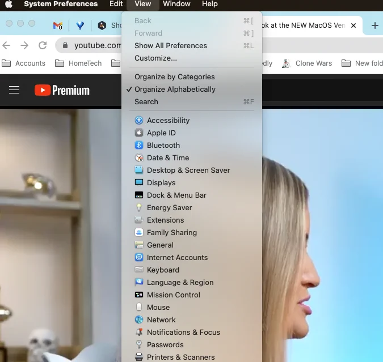Select General preferences
This screenshot has width=383, height=362.
pyautogui.click(x=192, y=245)
